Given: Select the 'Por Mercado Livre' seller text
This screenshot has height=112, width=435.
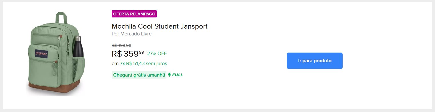Looking at the screenshot, I should (x=132, y=34).
